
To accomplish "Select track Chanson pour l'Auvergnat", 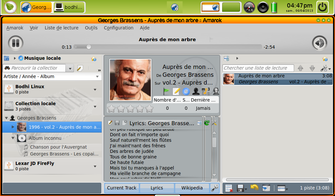I will (58, 147).
